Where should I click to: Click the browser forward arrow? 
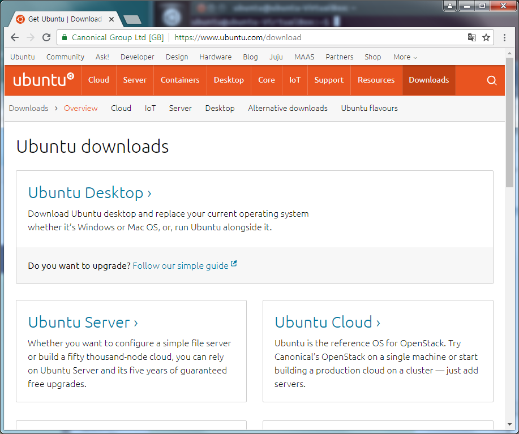(31, 37)
